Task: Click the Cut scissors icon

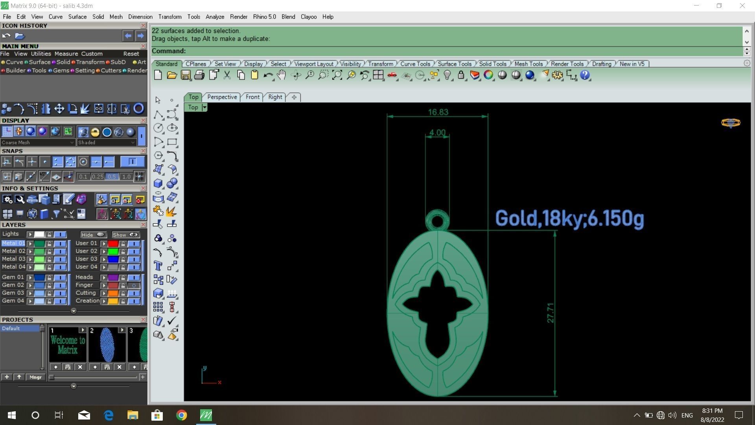Action: pos(227,75)
